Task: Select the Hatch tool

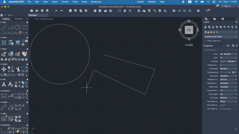Action: [x=4, y=43]
